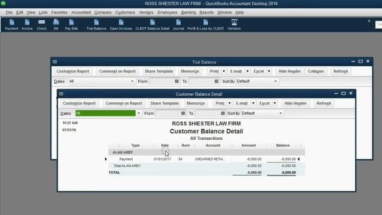Open the Sort By dropdown in Trial Balance window
Image resolution: width=382 pixels, height=215 pixels.
click(276, 81)
